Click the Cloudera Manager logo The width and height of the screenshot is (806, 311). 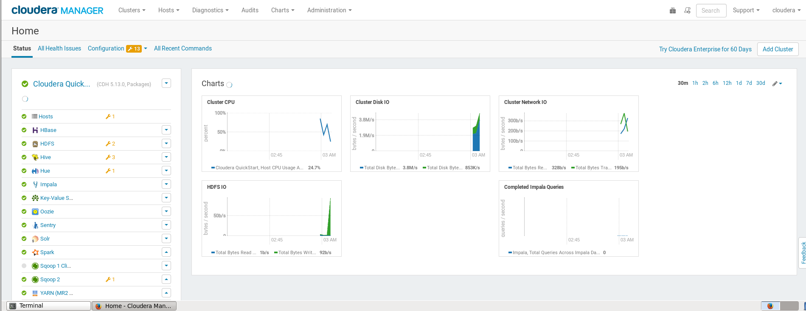click(x=57, y=10)
